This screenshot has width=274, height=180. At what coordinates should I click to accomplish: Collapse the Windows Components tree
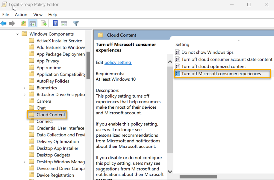[17, 34]
